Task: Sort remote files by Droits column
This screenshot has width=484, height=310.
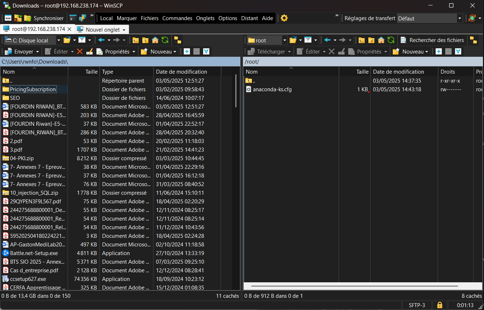Action: [x=456, y=72]
